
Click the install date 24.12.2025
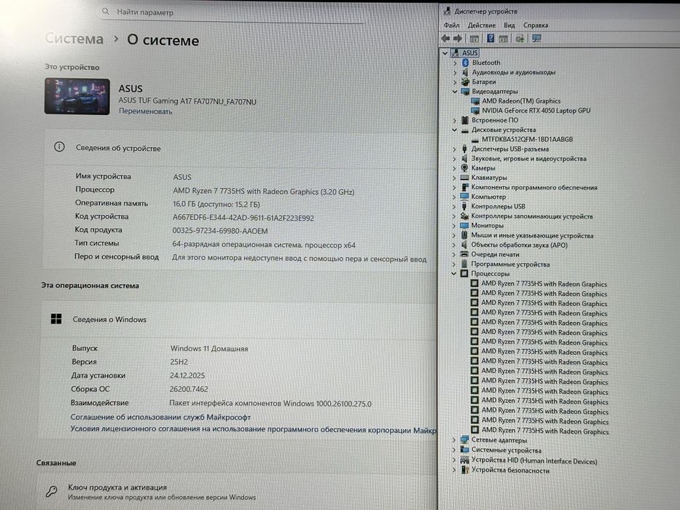tap(187, 375)
